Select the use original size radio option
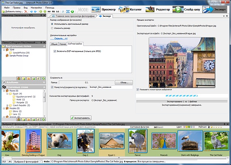The height and width of the screenshot is (165, 231). coord(52,24)
